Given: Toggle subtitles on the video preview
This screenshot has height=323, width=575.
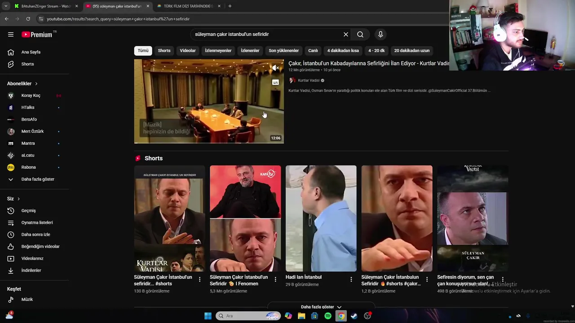Looking at the screenshot, I should coord(275,83).
